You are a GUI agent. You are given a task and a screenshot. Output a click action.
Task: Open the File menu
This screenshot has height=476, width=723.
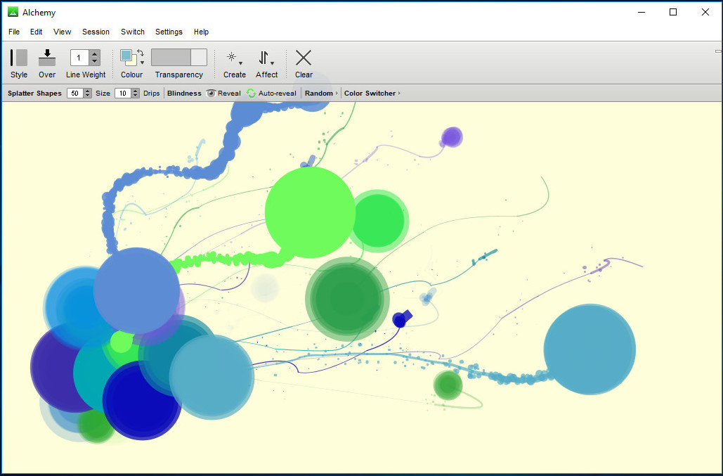14,32
